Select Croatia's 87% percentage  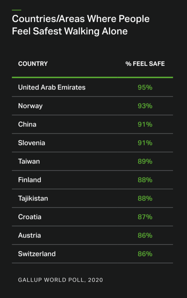[x=145, y=217]
